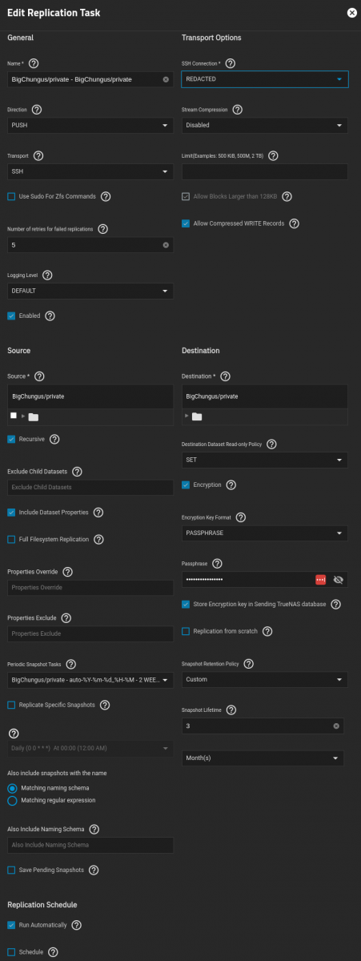Image resolution: width=361 pixels, height=961 pixels.
Task: Show help tooltip for Stream Compression
Action: (237, 109)
